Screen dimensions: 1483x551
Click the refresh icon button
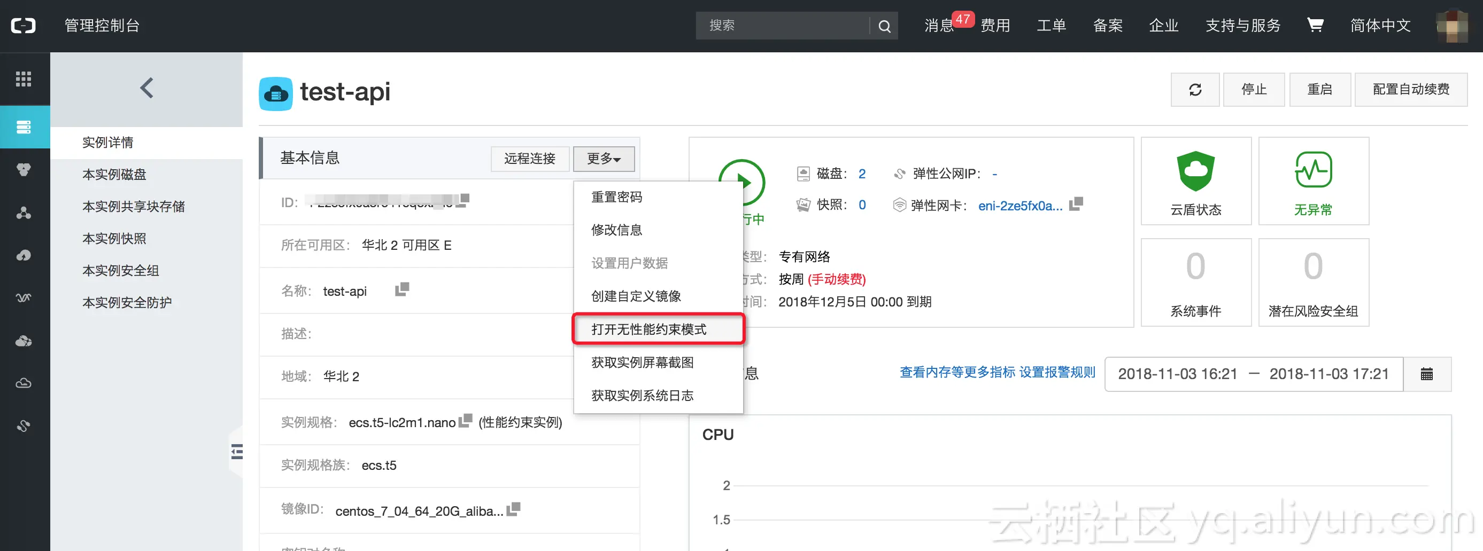1194,90
